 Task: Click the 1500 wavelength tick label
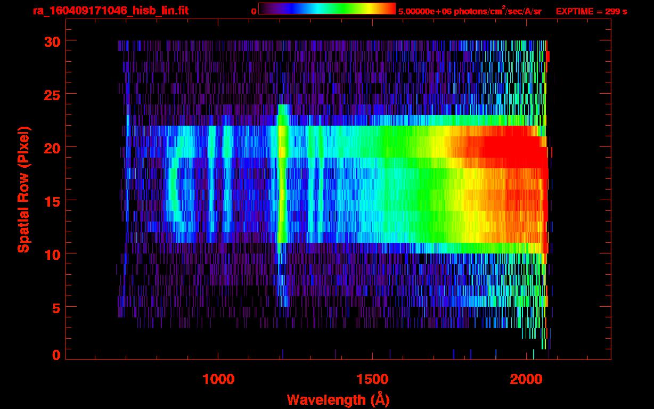372,379
